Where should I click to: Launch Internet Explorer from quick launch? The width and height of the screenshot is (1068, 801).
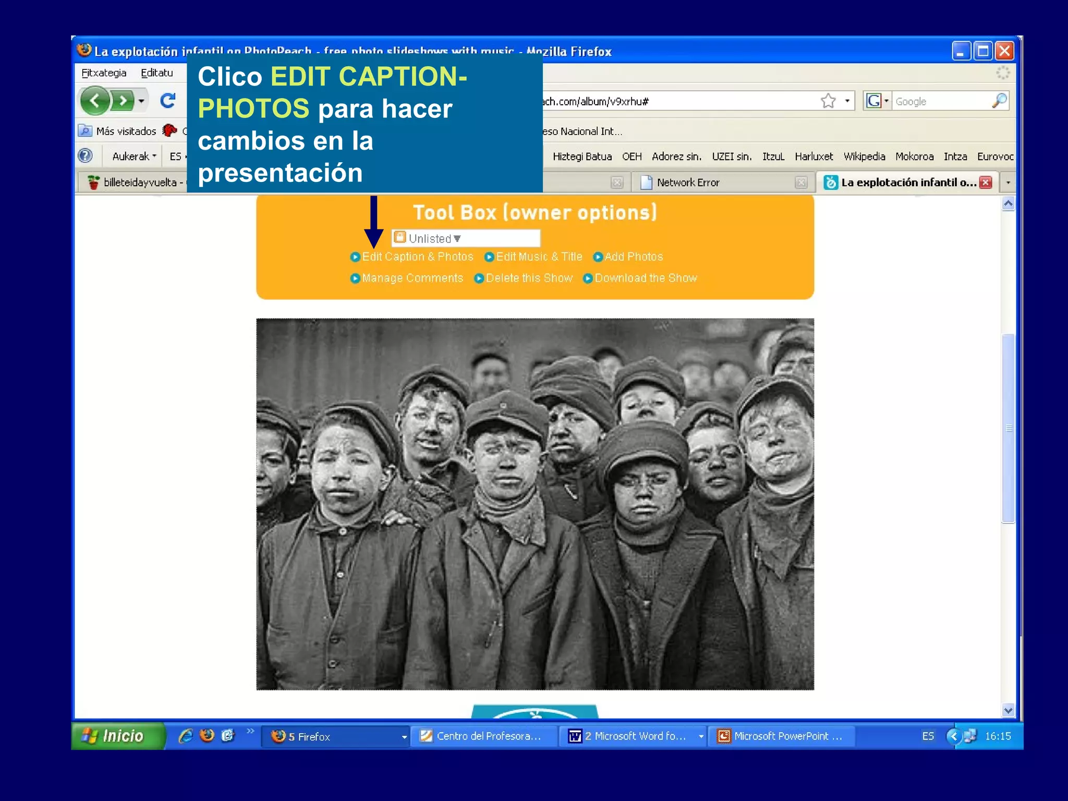186,736
